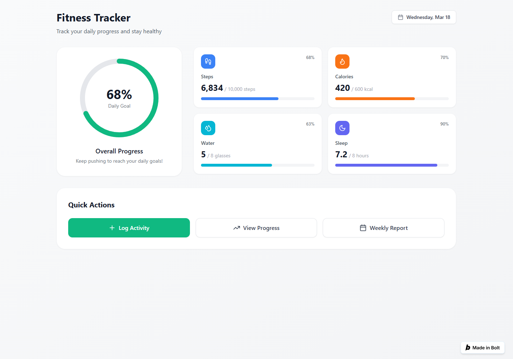Click the Bolt logo icon
The height and width of the screenshot is (359, 513).
pos(468,348)
